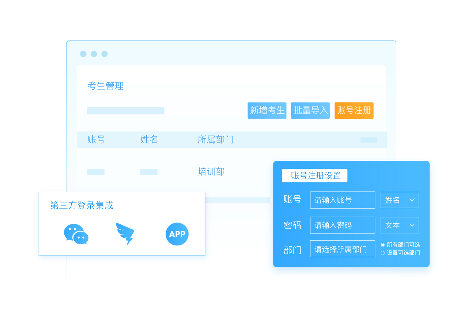The image size is (468, 310).
Task: Click the first window control dot
Action: pos(83,54)
